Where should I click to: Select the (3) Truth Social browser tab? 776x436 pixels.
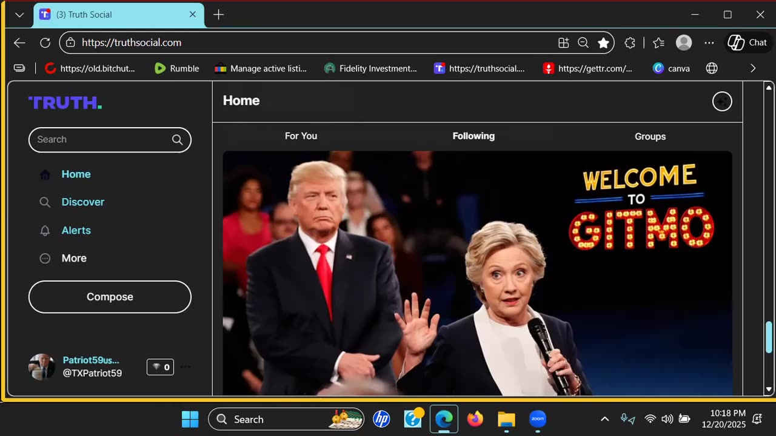point(119,15)
